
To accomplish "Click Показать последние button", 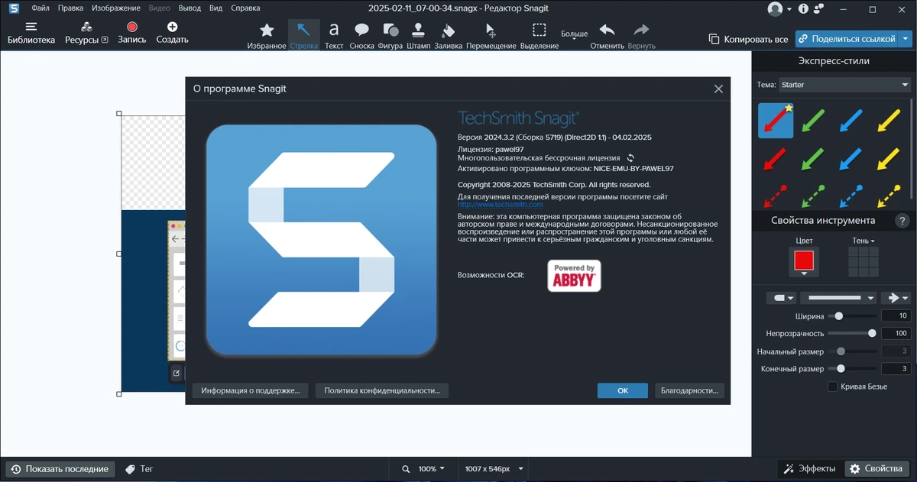I will point(60,469).
